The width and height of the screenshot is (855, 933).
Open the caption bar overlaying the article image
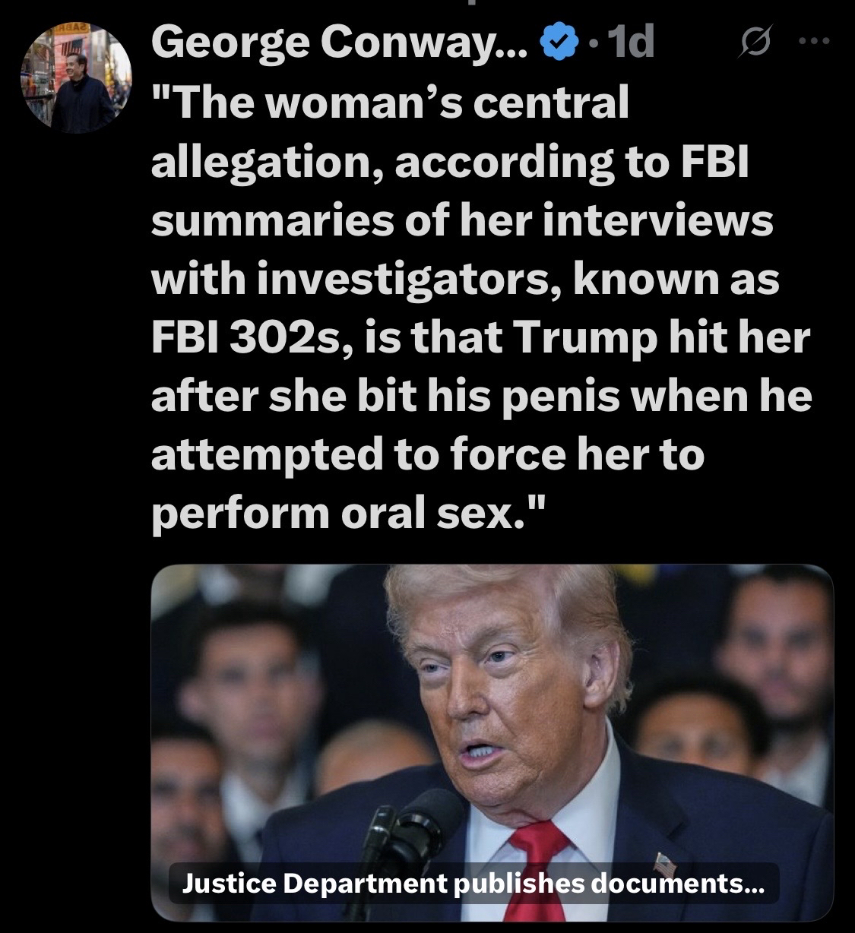click(x=472, y=884)
